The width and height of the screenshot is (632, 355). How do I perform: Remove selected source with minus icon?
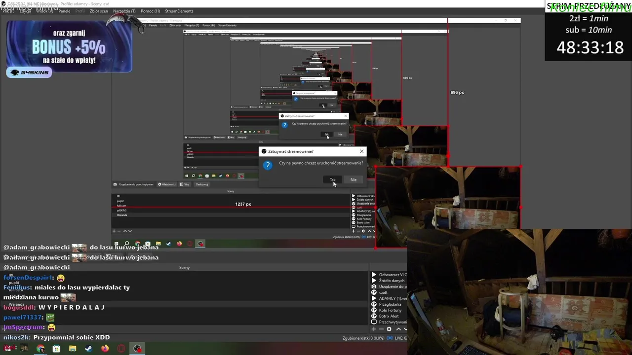(x=381, y=329)
